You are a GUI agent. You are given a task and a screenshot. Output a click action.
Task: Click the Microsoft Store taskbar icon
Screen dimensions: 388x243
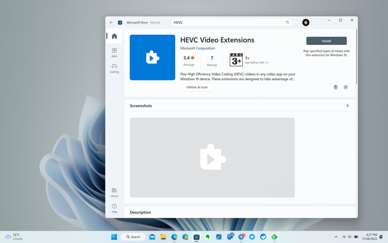[196, 237]
